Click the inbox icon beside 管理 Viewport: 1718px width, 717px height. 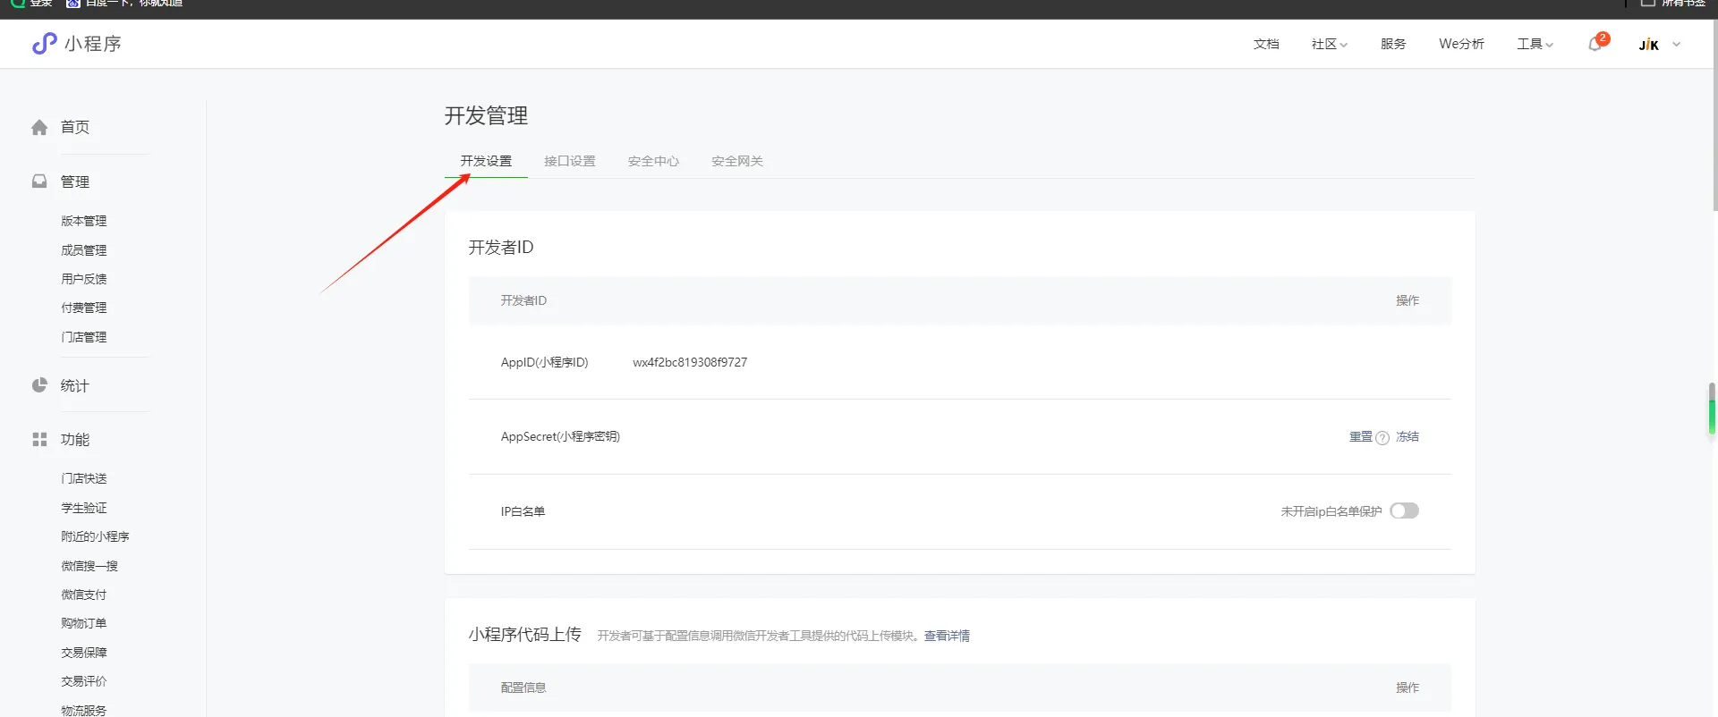pos(39,181)
